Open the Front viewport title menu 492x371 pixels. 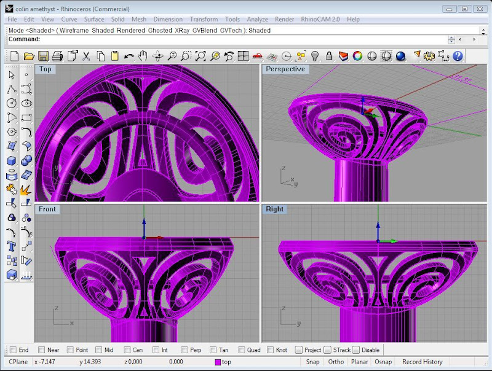tap(47, 209)
